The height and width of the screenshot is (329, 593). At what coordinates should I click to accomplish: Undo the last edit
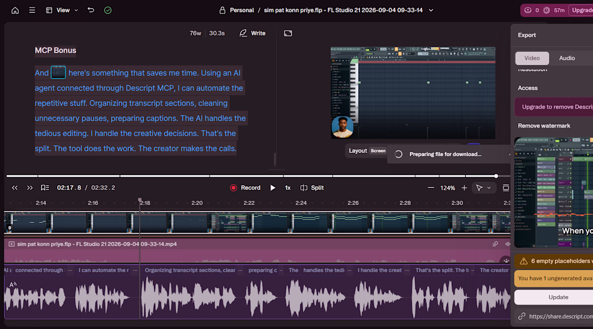pyautogui.click(x=91, y=10)
